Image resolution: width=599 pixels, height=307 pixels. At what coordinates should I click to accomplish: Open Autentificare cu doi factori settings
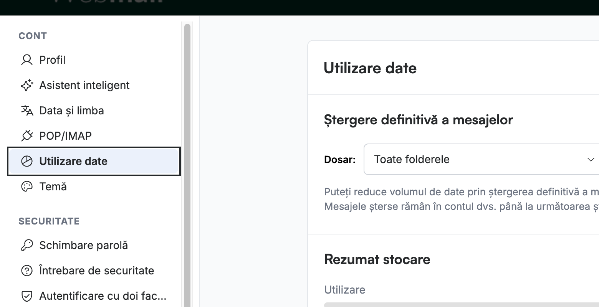[94, 296]
